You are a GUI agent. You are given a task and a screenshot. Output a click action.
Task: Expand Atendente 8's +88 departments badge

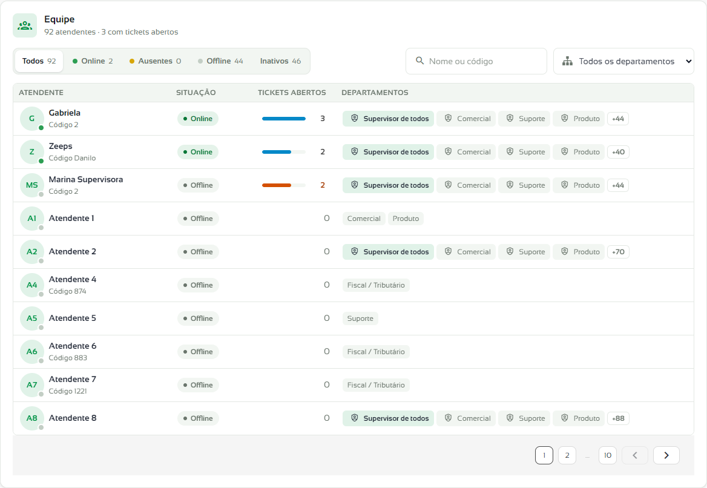[x=618, y=418]
